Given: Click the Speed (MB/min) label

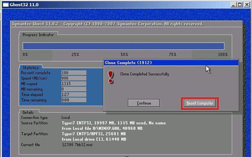Looking at the screenshot, I should (34, 78).
